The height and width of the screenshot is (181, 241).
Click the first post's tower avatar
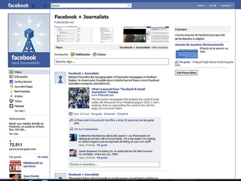[60, 78]
